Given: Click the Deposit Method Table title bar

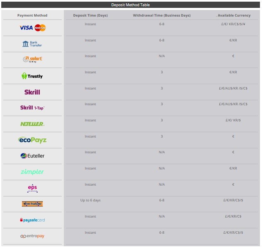Looking at the screenshot, I should (131, 5).
